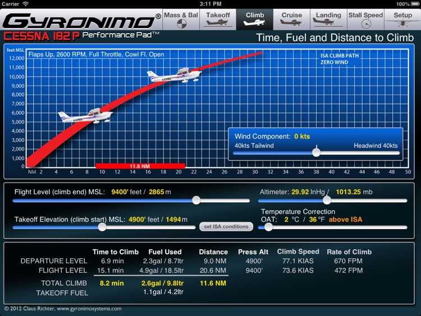Click the 670 FPM rate of climb
Screen dimensions: 421x316
pos(348,261)
